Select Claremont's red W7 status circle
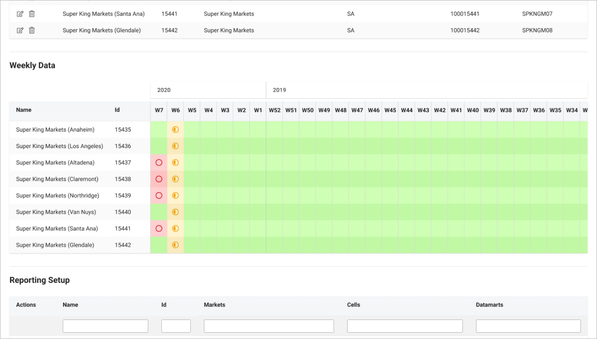 click(x=159, y=179)
